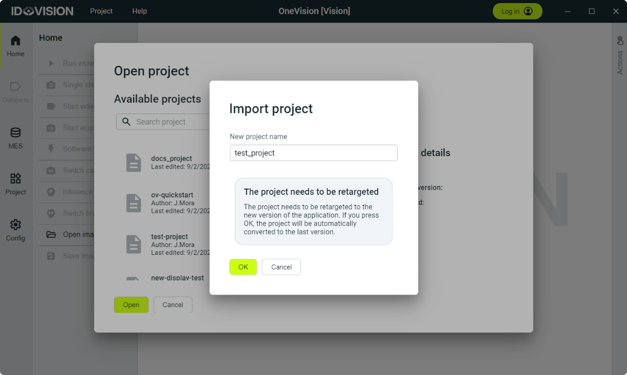The image size is (627, 375).
Task: Click the docs_project file icon
Action: point(134,162)
